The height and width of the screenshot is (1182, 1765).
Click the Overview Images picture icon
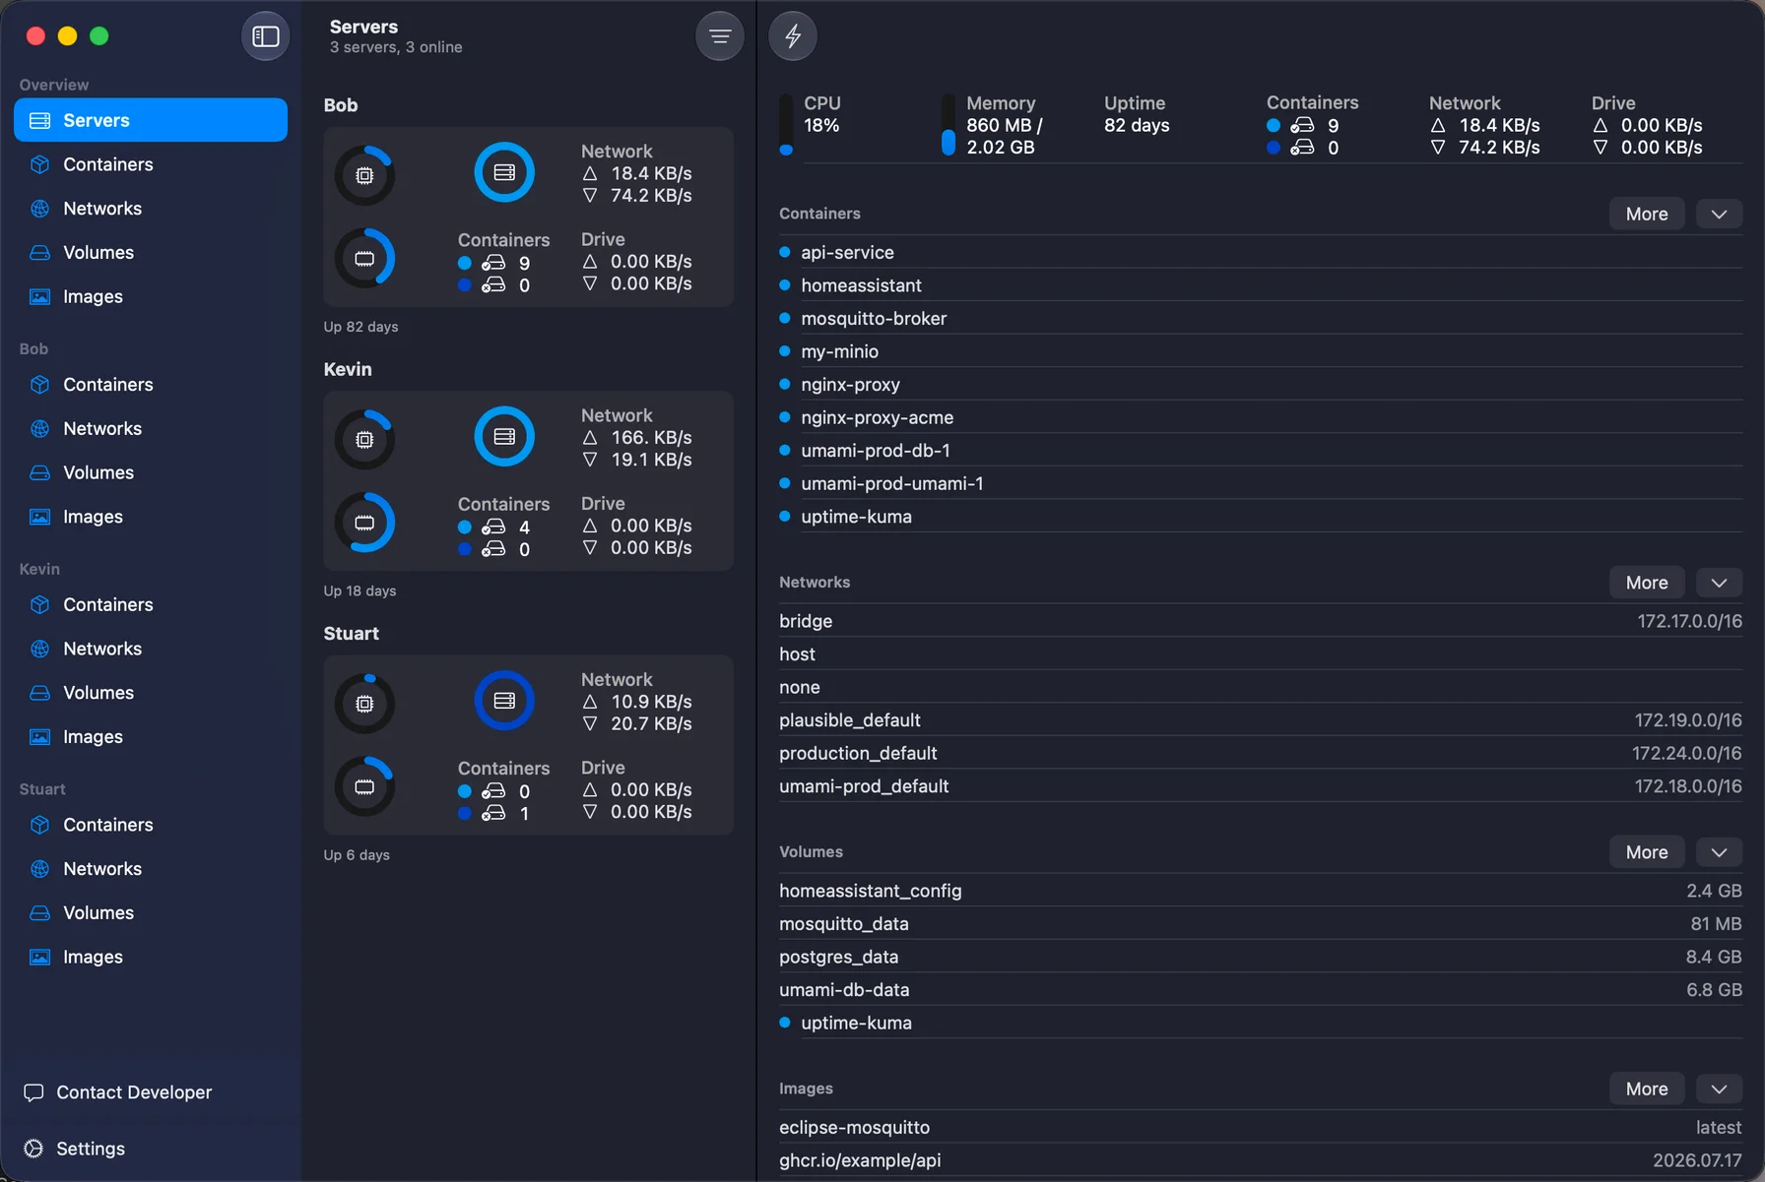click(x=40, y=296)
